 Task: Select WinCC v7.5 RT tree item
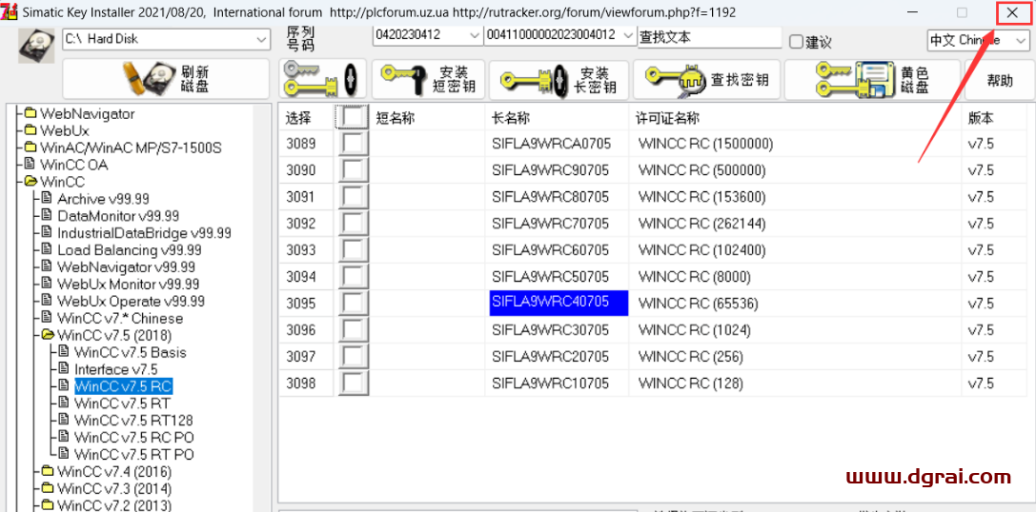coord(122,404)
